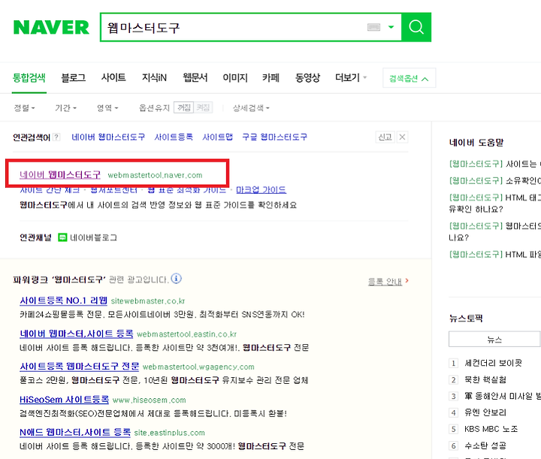Open the 네이버 웹마스터도구 result title link
Screen dimensions: 541x459
click(60, 175)
